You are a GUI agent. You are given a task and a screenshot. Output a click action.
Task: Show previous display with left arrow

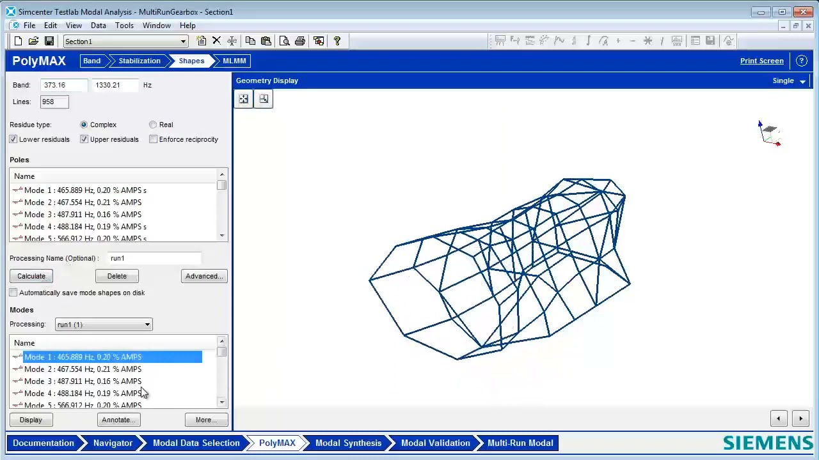pos(779,419)
